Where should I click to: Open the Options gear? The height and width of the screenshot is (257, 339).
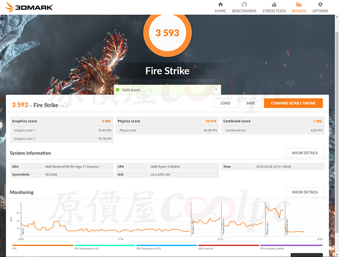pos(320,7)
